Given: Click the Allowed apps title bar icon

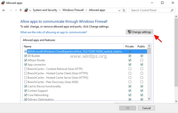Looking at the screenshot, I should [x=3, y=3].
